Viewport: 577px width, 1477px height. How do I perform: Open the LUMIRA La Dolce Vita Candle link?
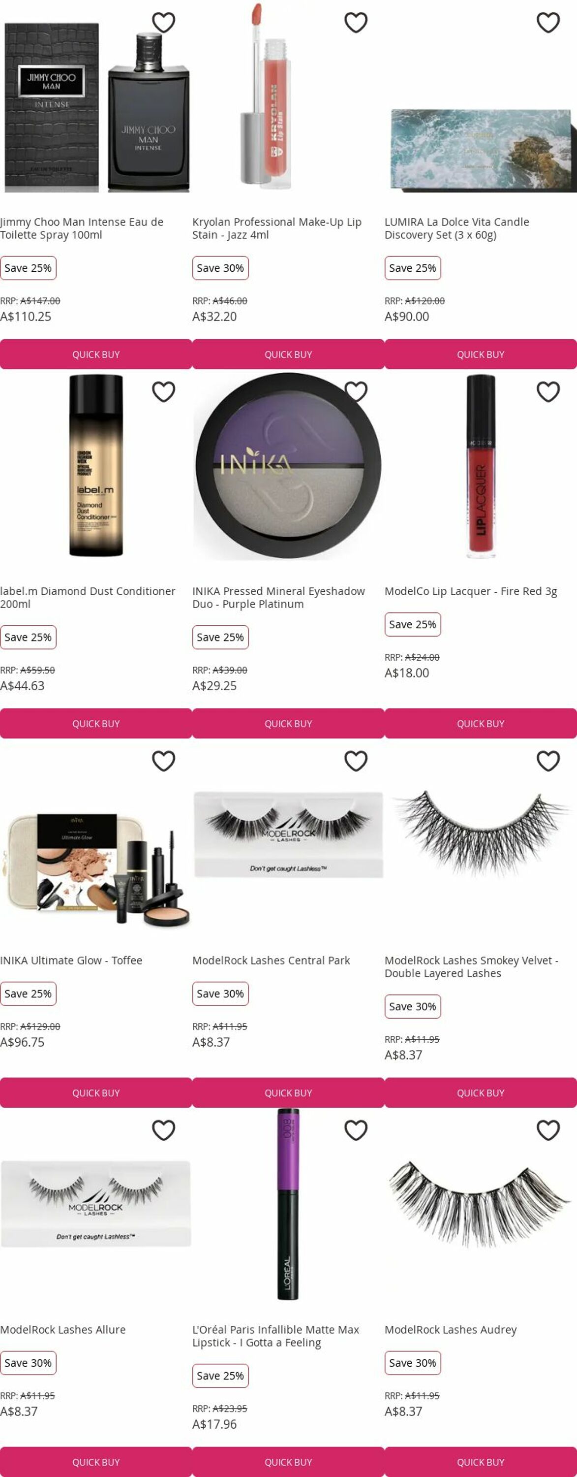tap(456, 228)
